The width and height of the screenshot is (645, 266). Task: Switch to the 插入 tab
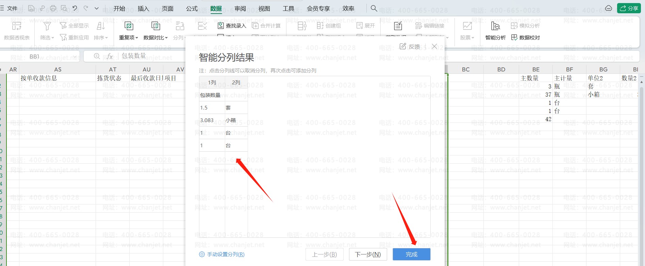coord(143,9)
